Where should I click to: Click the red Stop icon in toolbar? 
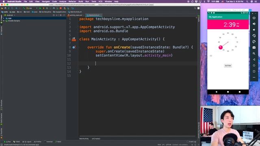[61, 8]
